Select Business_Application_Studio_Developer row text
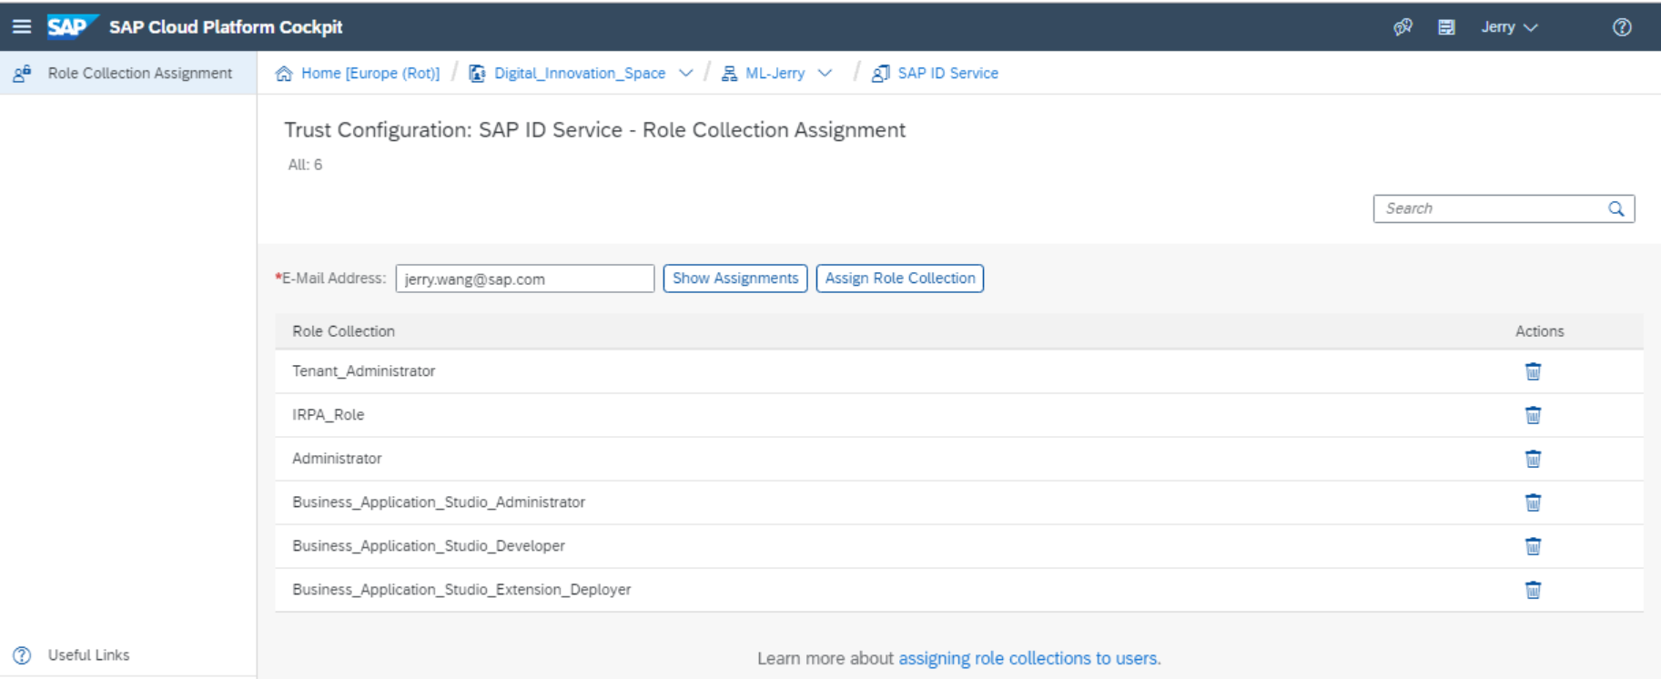The height and width of the screenshot is (679, 1661). pos(429,545)
